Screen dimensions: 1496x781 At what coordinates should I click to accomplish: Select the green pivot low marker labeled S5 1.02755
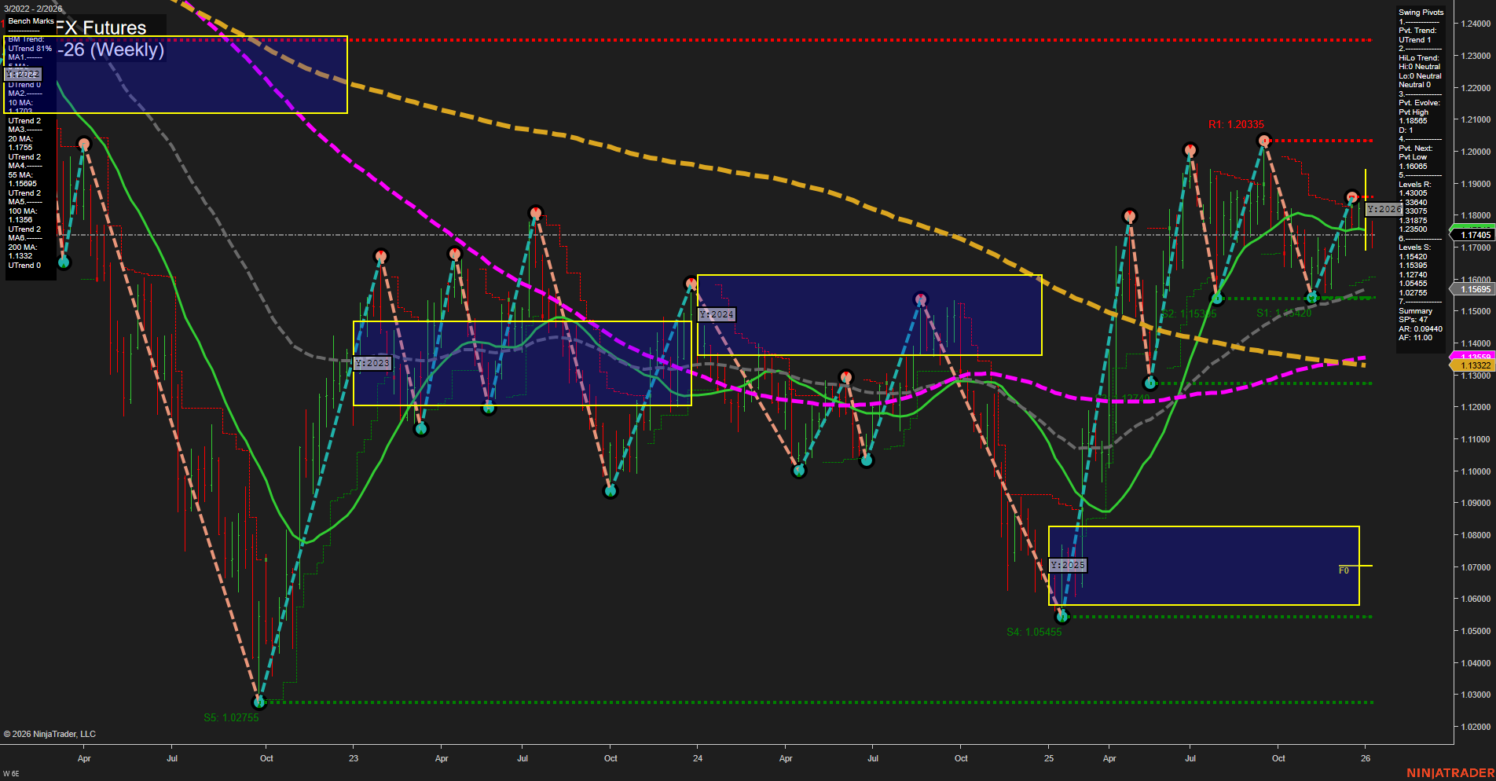(x=258, y=701)
